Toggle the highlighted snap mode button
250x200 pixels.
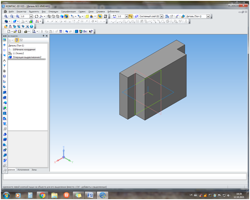(x=131, y=16)
